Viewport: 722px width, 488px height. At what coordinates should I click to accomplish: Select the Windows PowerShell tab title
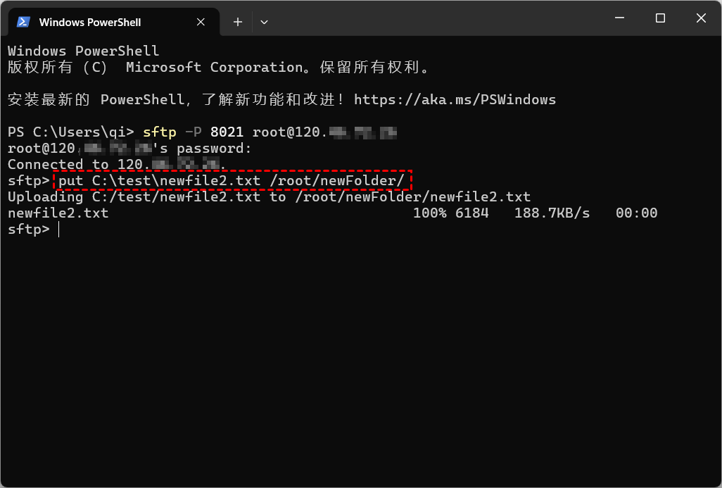tap(90, 22)
